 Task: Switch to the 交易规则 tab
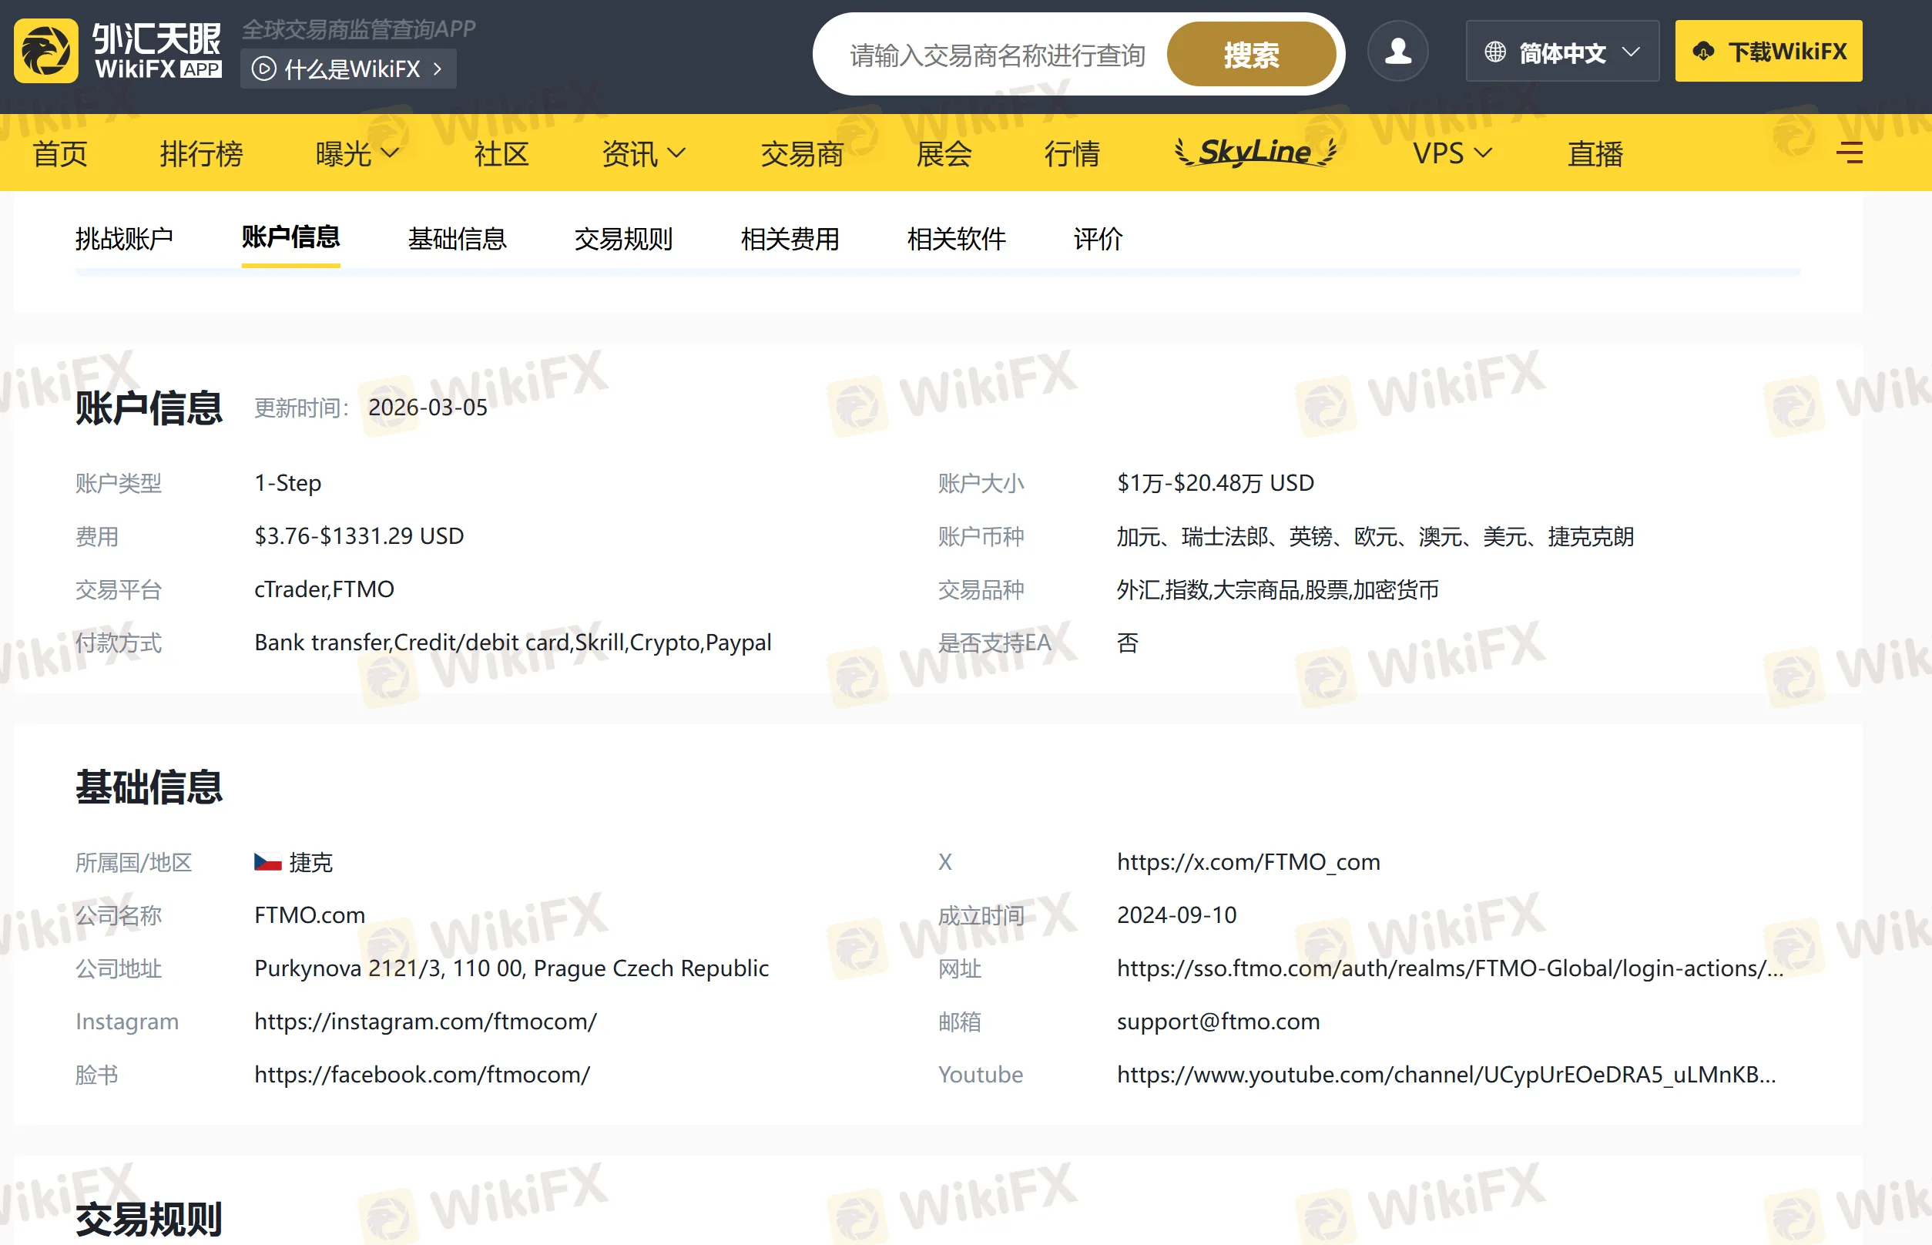(x=623, y=240)
